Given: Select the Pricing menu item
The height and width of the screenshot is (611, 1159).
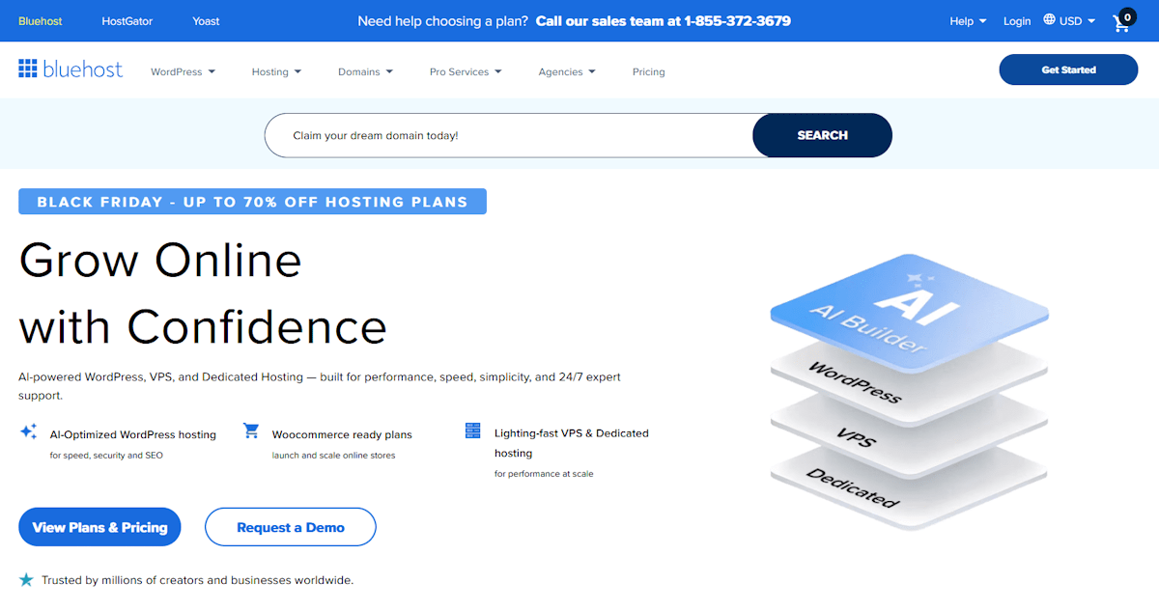Looking at the screenshot, I should click(648, 71).
